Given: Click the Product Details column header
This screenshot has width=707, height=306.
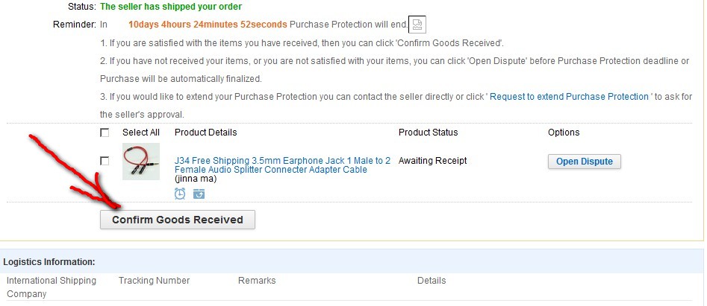Looking at the screenshot, I should 205,133.
